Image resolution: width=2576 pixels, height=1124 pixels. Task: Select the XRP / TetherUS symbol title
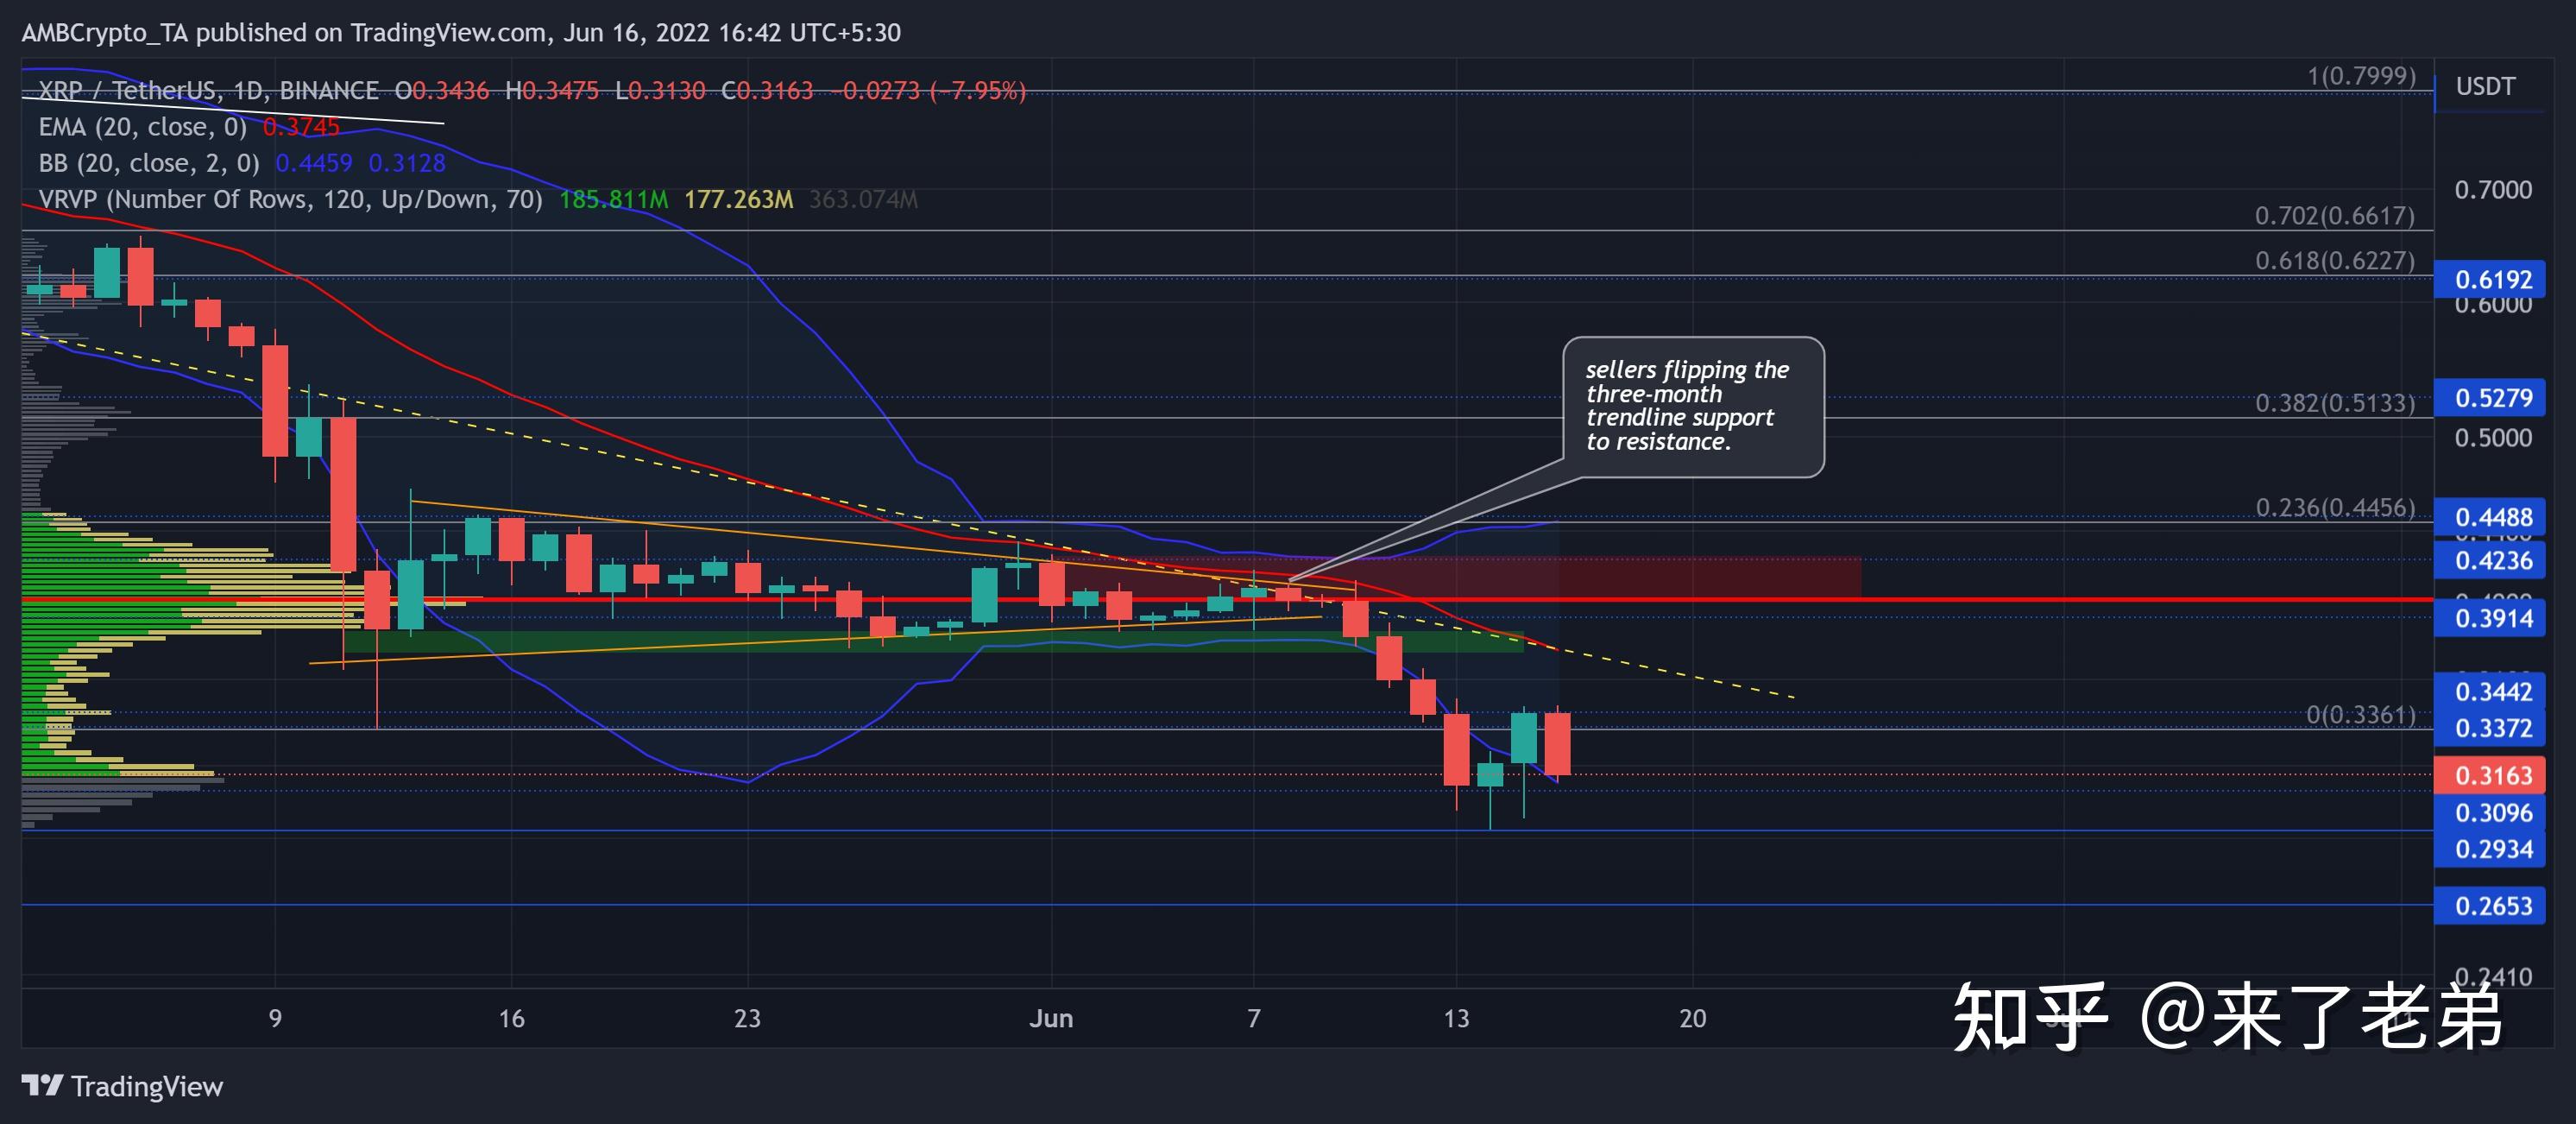pos(208,91)
